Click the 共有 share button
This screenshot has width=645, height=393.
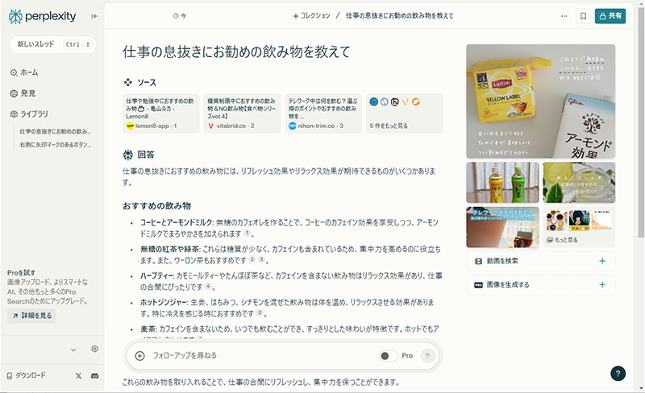pos(610,16)
